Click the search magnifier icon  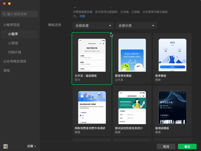coord(4,14)
